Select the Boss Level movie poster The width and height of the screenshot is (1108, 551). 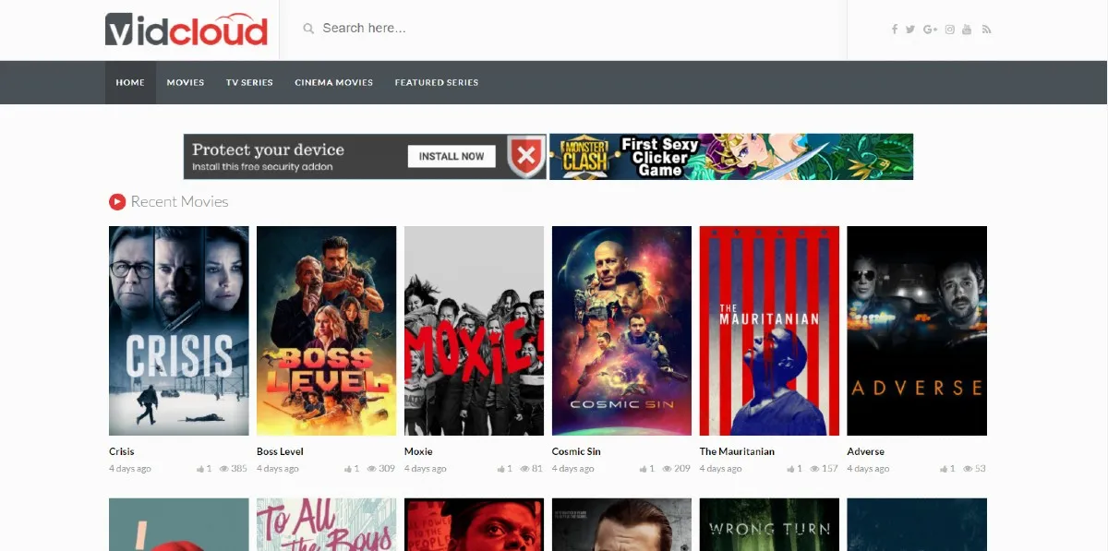point(326,330)
